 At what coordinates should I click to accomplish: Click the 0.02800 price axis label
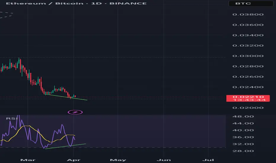click(248, 66)
